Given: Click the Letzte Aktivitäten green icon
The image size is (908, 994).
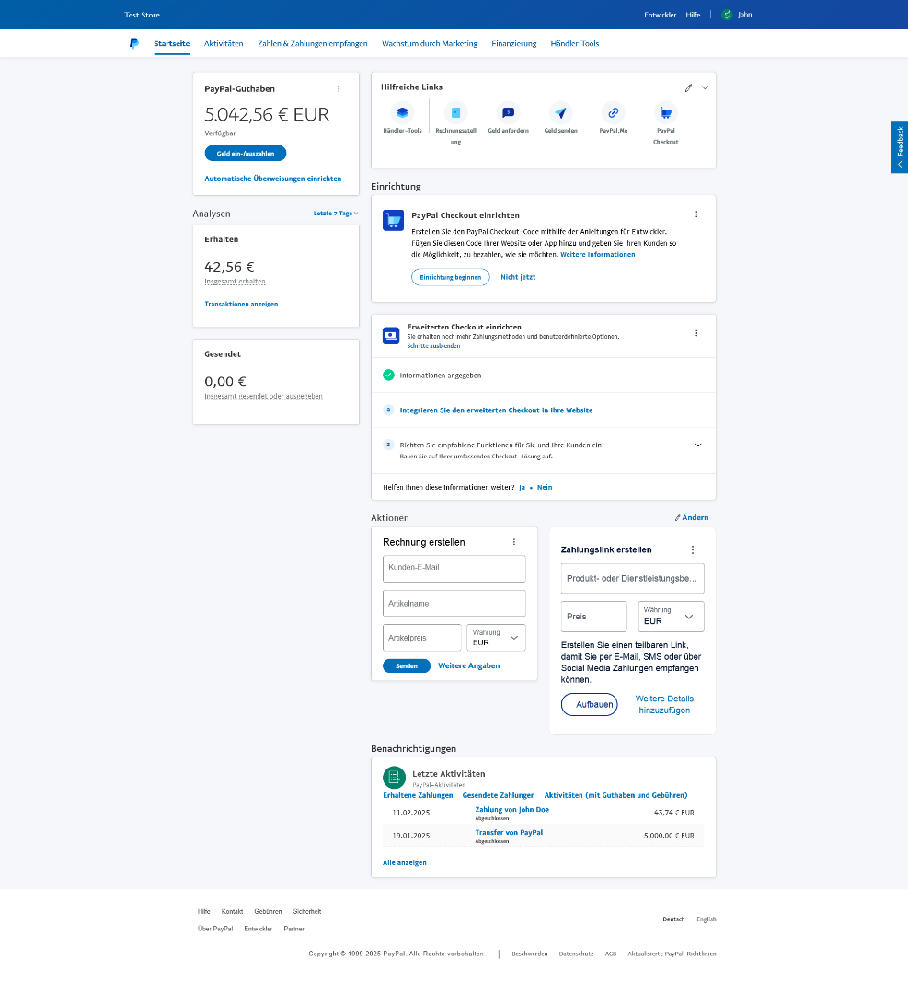Looking at the screenshot, I should coord(394,777).
